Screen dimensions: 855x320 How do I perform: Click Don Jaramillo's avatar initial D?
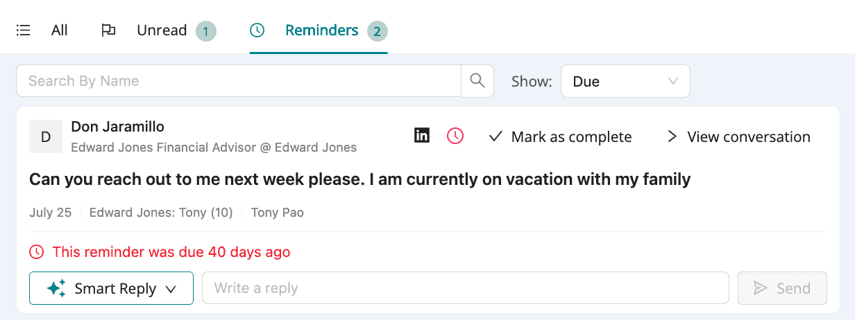(46, 136)
